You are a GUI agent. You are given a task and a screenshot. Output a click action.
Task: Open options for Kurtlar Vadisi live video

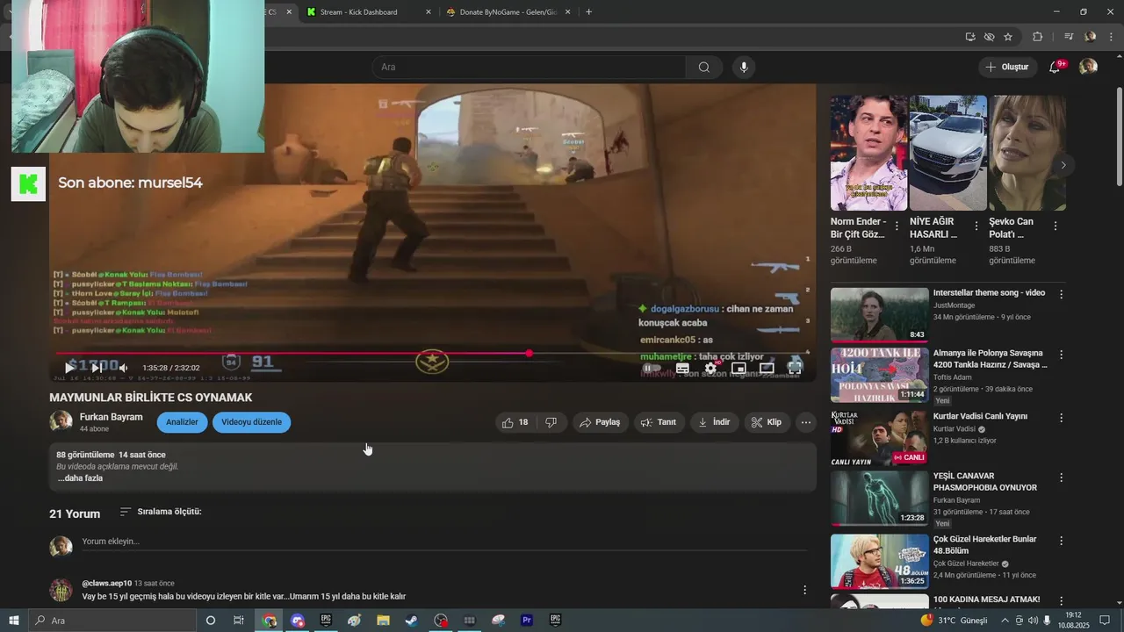(1061, 419)
